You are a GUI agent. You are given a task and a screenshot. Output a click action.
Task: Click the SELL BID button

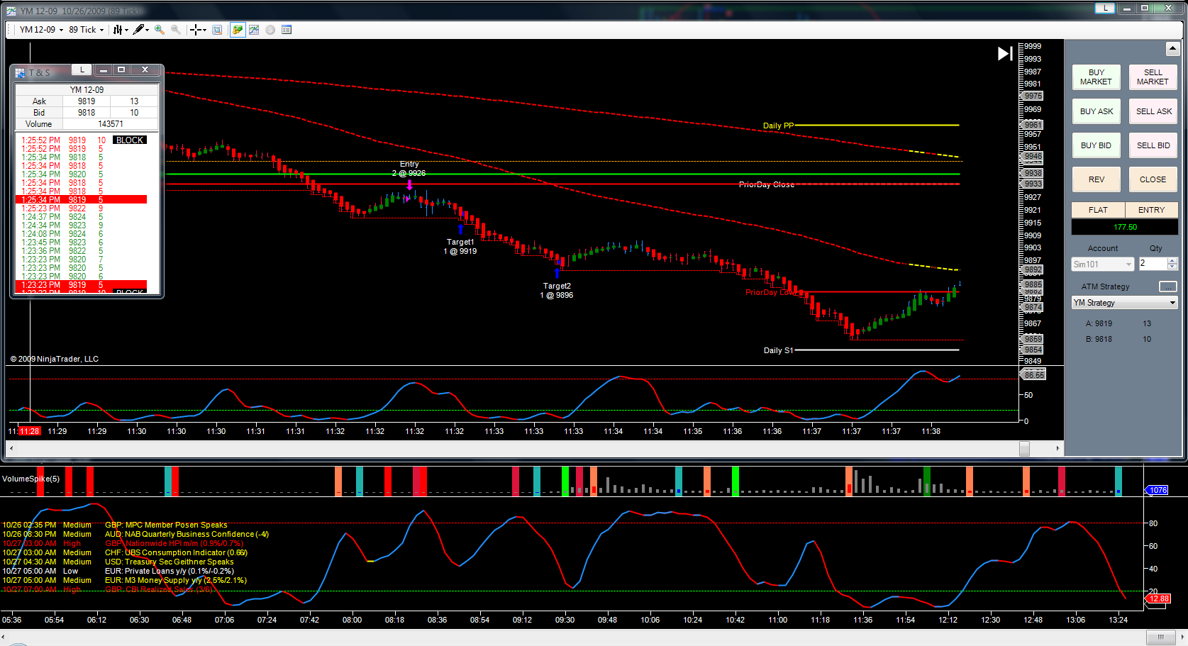(x=1153, y=145)
